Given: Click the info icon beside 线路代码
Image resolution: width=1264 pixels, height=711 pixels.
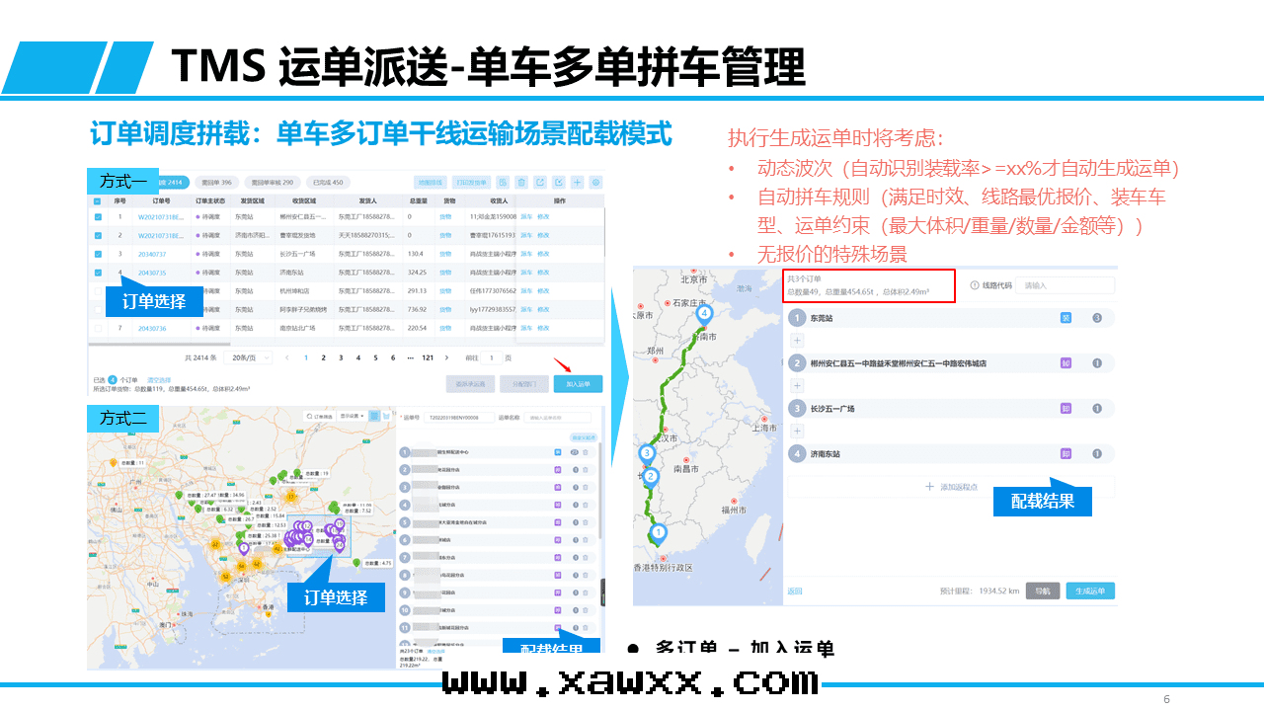Looking at the screenshot, I should pyautogui.click(x=975, y=285).
